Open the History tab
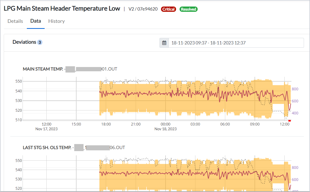 (56, 21)
